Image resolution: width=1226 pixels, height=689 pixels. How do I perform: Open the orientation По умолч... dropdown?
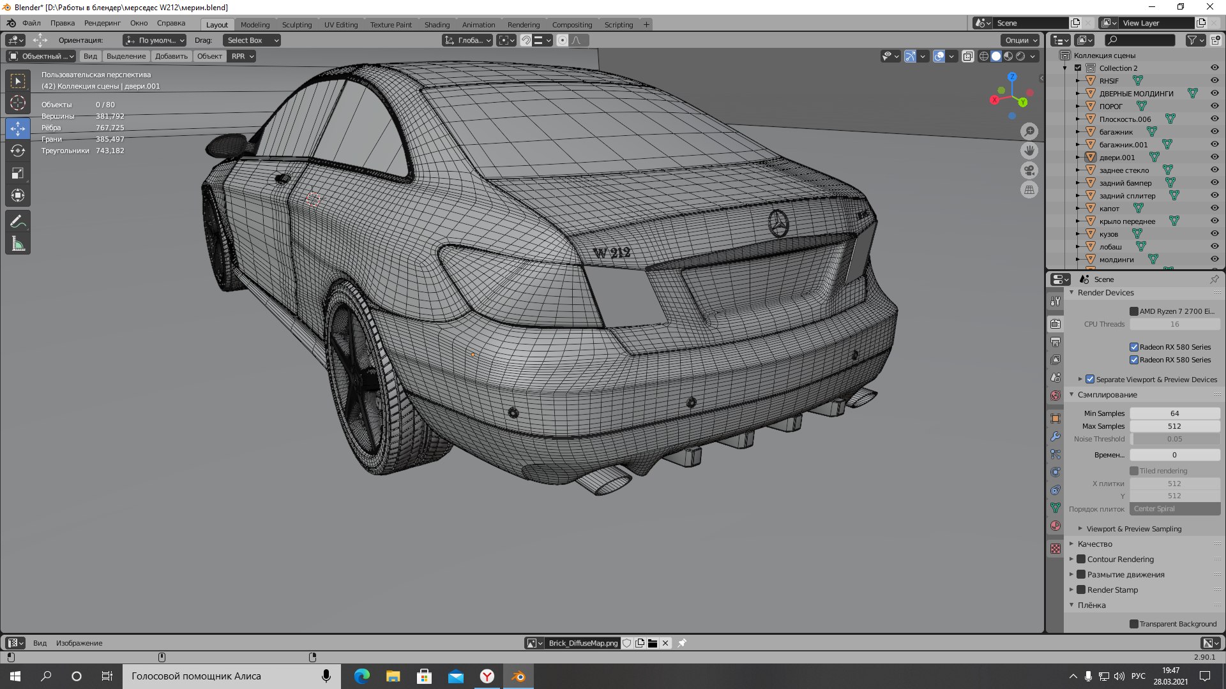pyautogui.click(x=155, y=40)
